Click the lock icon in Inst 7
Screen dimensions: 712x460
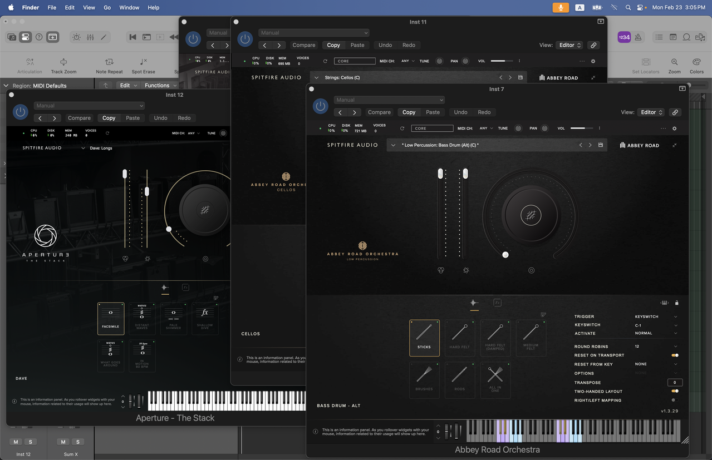(x=677, y=303)
